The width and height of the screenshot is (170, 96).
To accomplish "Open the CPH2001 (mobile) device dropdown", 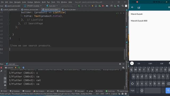I will pyautogui.click(x=33, y=6).
